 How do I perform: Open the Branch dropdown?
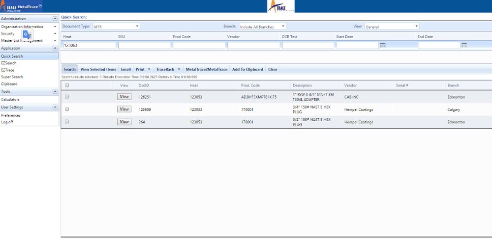coord(263,27)
